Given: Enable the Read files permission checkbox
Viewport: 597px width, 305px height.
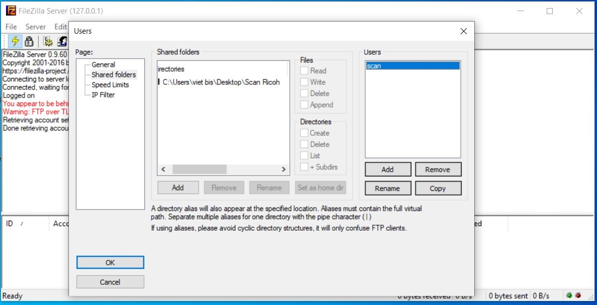Looking at the screenshot, I should click(304, 71).
